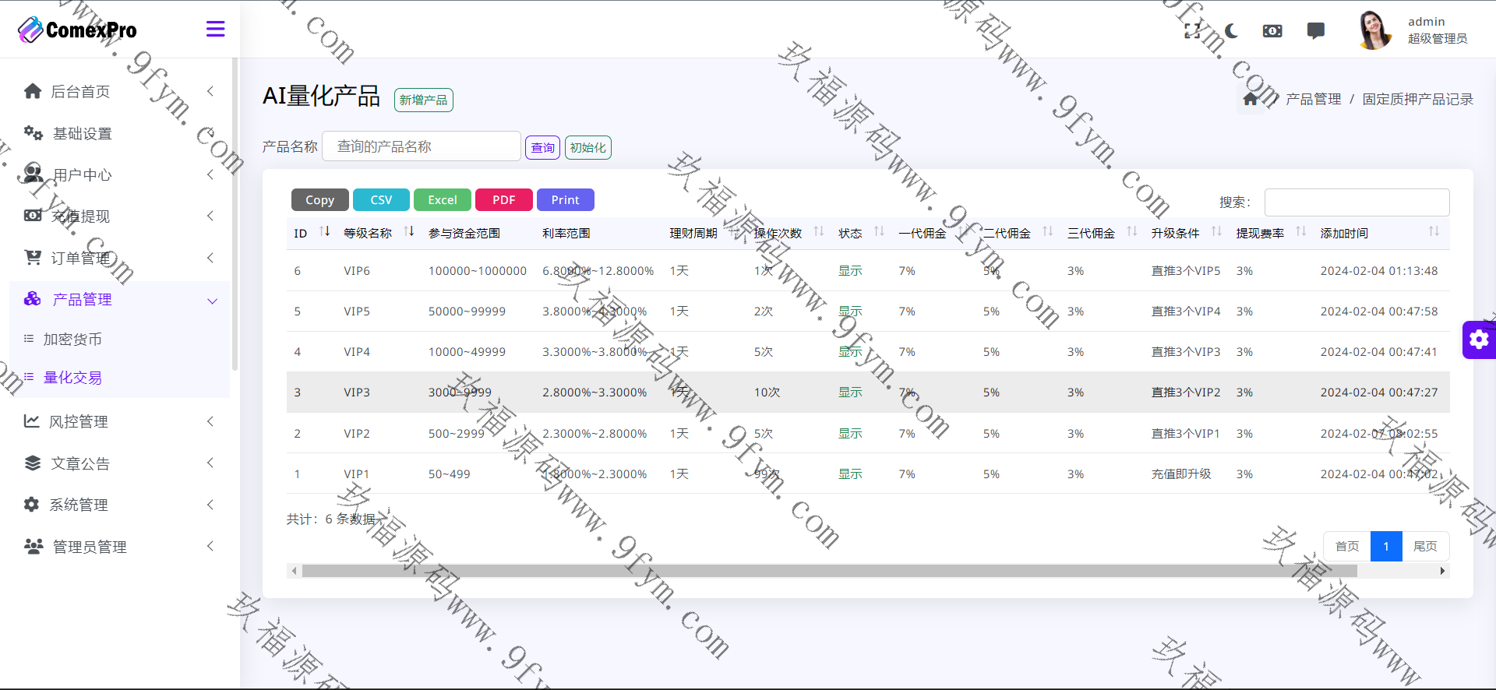Toggle dark mode moon icon

coord(1231,31)
